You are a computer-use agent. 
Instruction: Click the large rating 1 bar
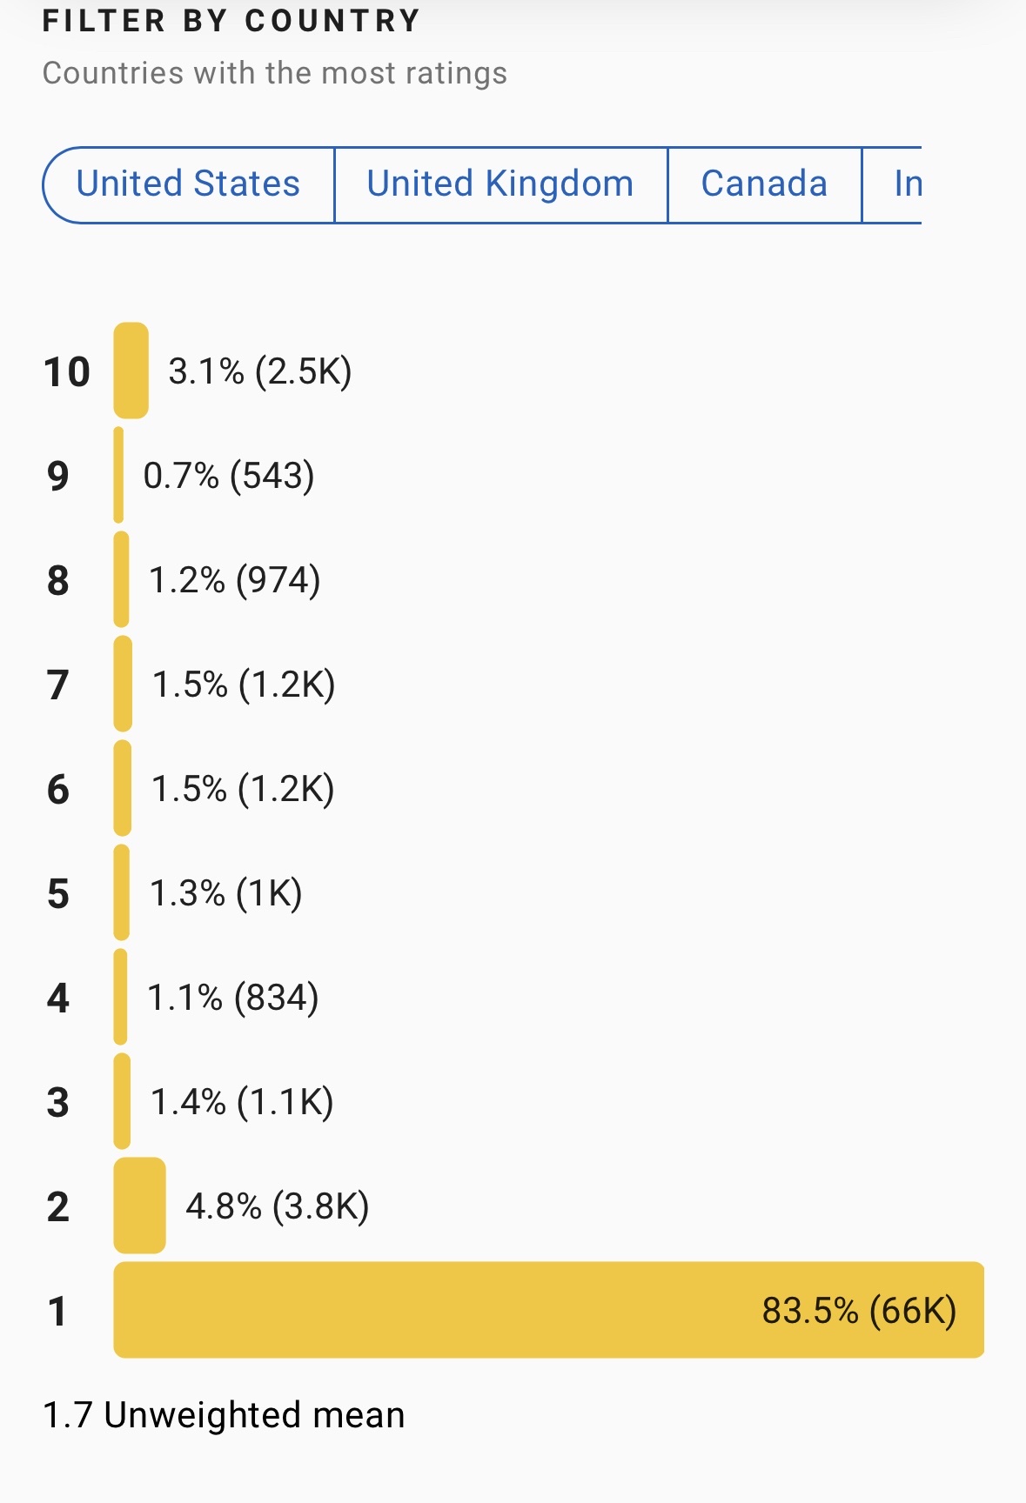click(435, 1310)
